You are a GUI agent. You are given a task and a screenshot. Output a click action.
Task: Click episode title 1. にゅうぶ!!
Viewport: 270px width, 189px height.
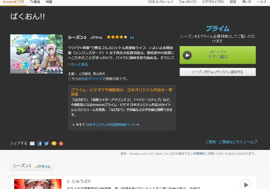pyautogui.click(x=79, y=181)
